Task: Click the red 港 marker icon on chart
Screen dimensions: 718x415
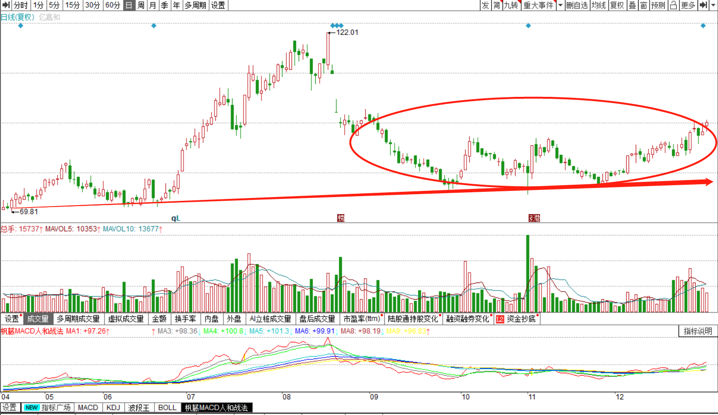Action: click(x=534, y=218)
